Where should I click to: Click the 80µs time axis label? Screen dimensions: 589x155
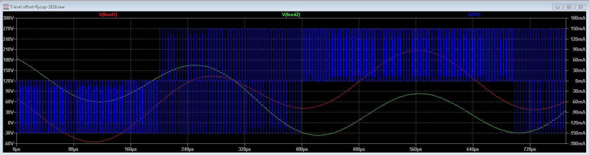point(74,149)
